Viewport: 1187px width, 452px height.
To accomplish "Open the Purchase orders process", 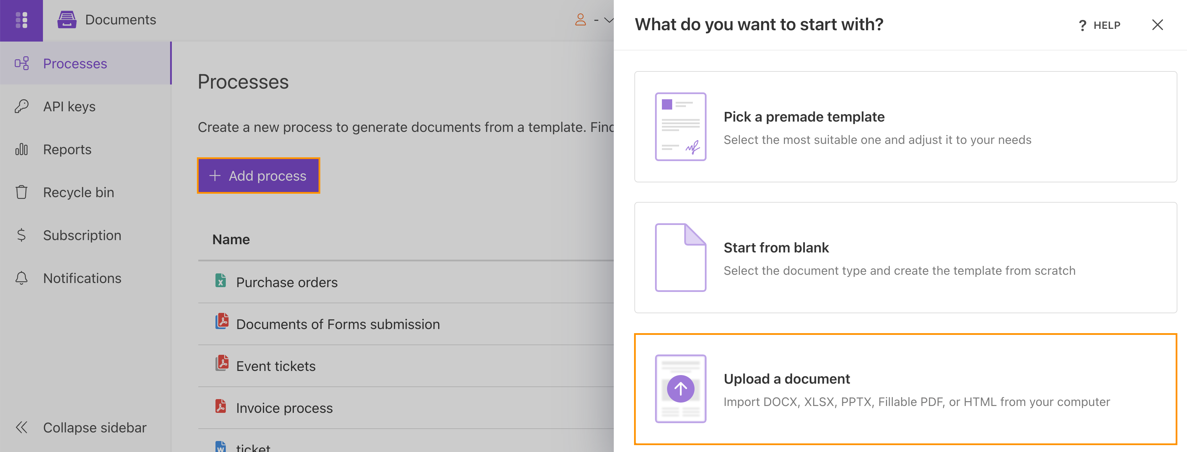I will click(287, 282).
